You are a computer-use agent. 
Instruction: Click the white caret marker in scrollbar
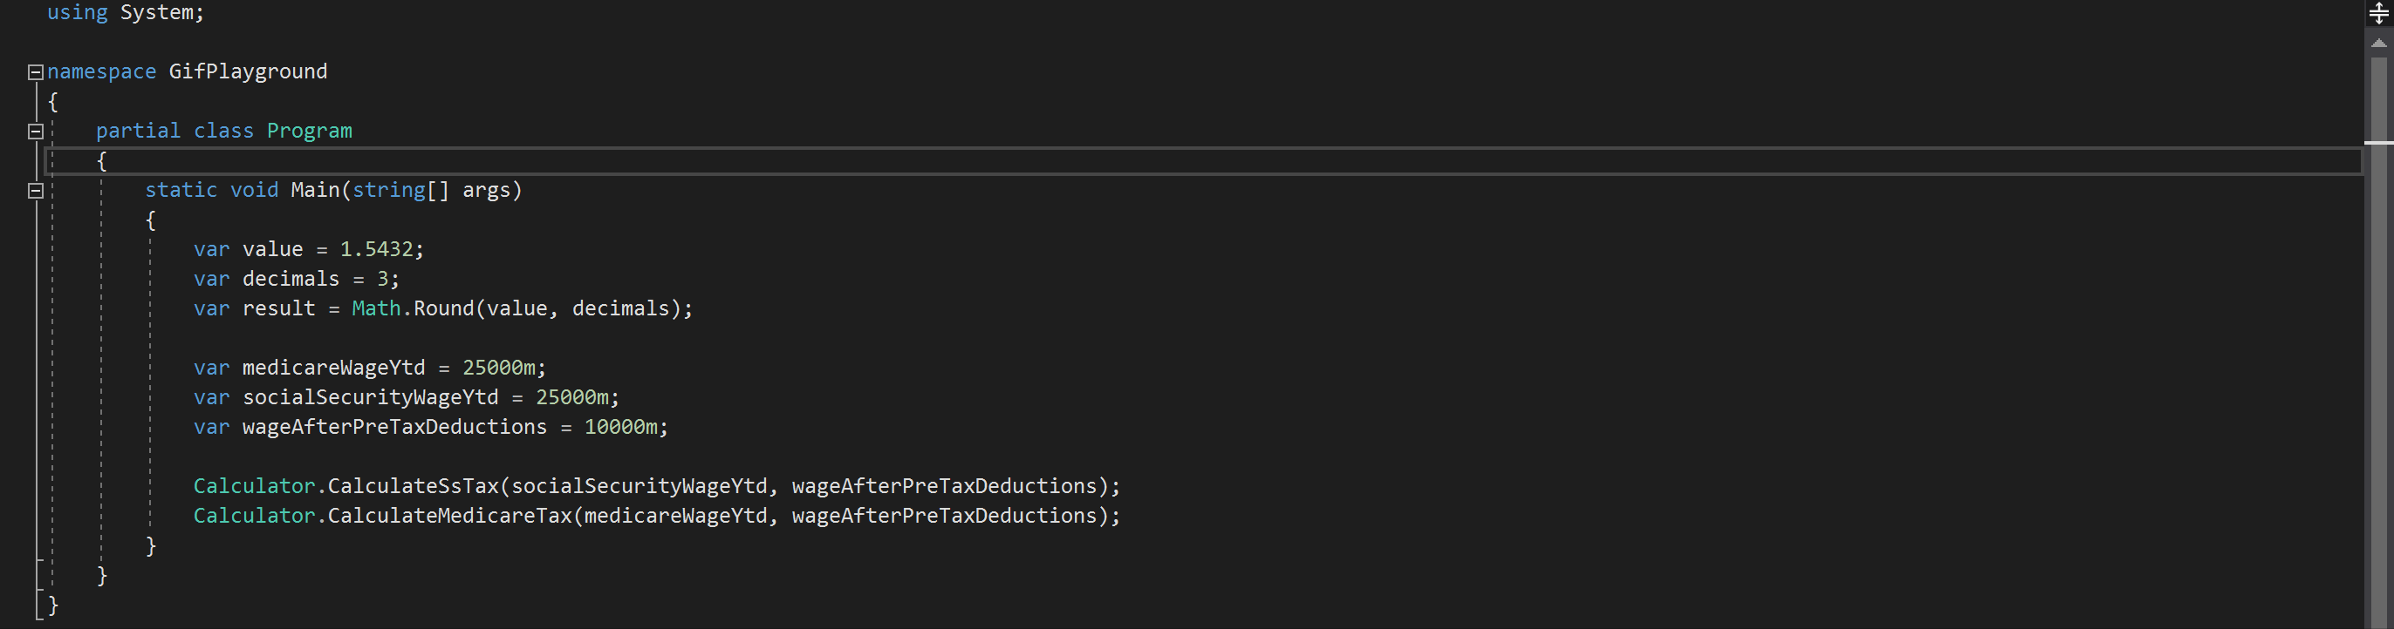pos(2378,142)
